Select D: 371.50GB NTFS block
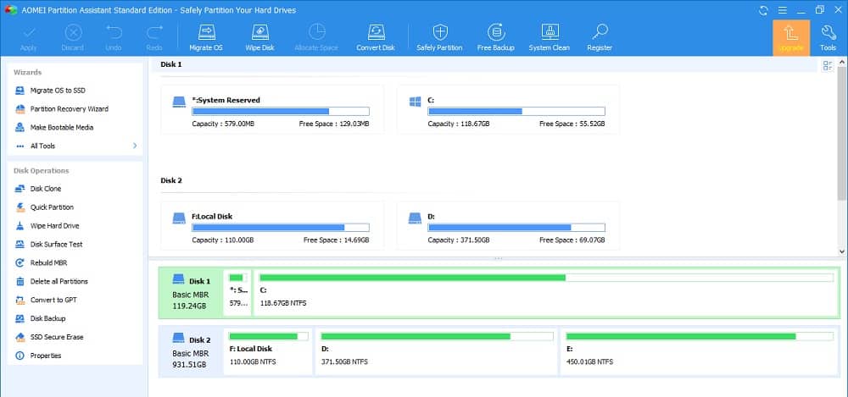Screen dimensions: 848x397 tap(437, 350)
